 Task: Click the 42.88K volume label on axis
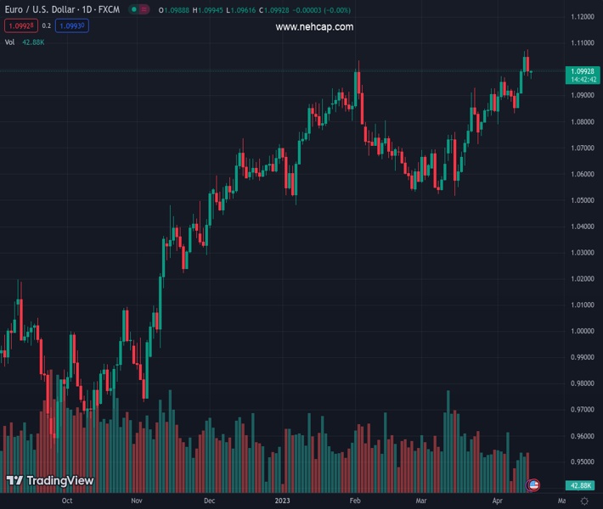point(582,485)
